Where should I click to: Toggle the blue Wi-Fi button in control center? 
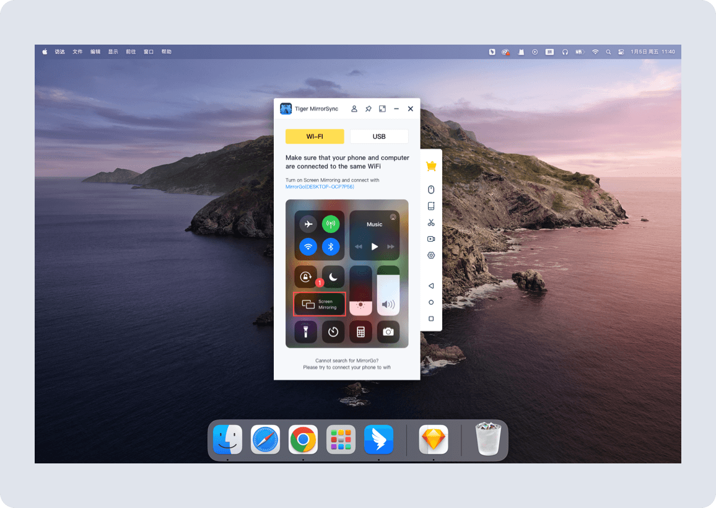pyautogui.click(x=308, y=247)
